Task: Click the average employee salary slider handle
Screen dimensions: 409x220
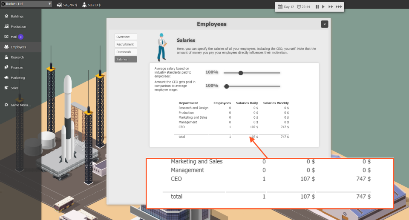Action: [241, 73]
